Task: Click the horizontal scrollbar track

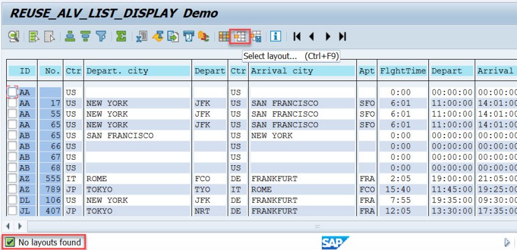Action: point(272,226)
